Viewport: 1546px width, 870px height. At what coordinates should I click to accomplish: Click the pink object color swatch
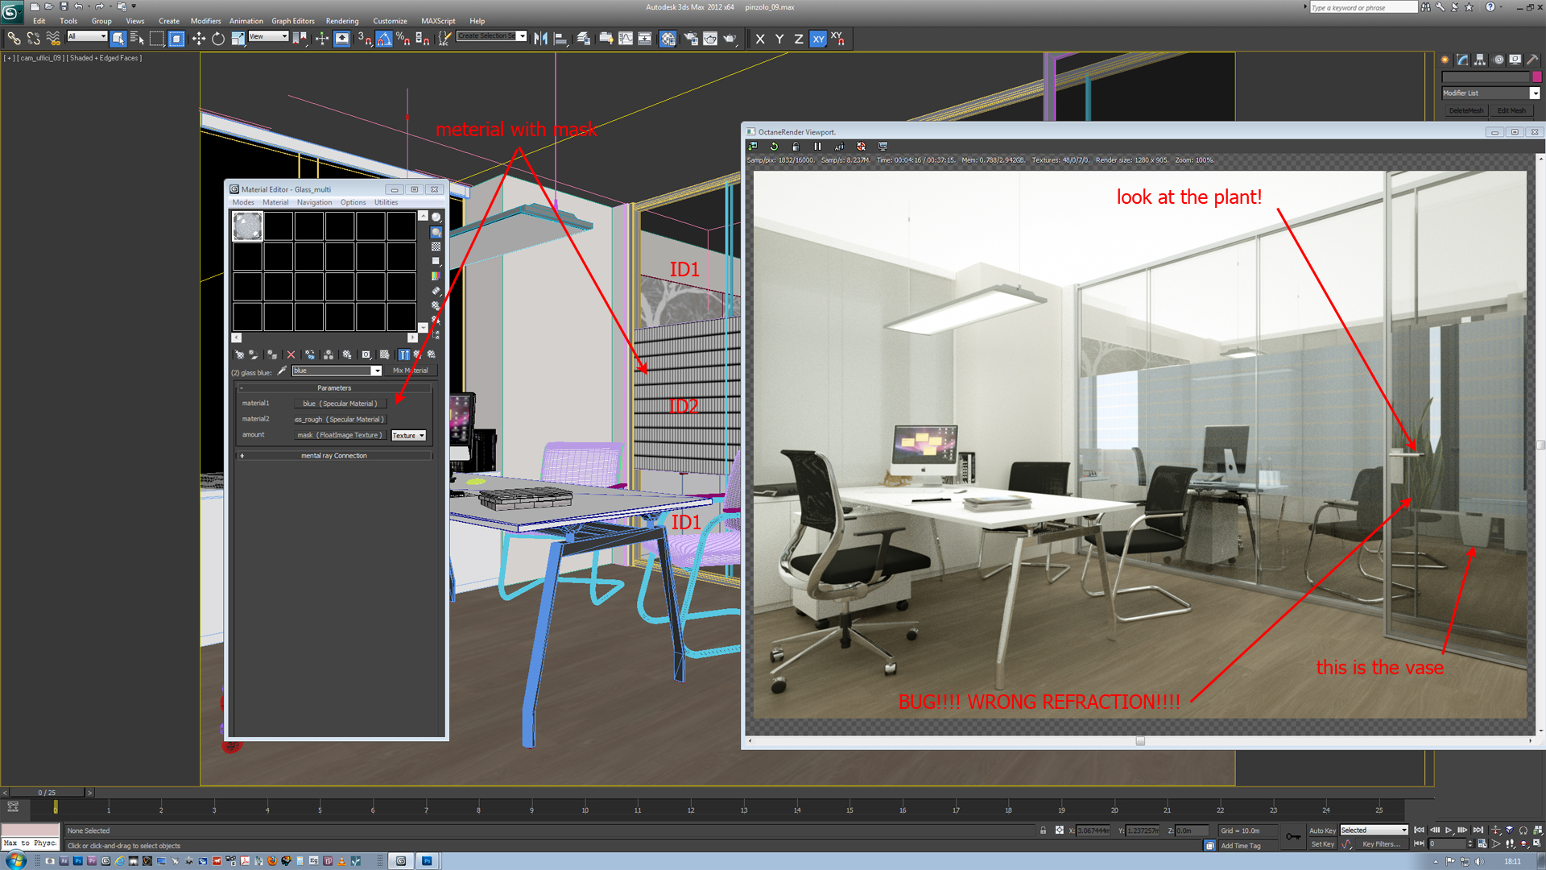click(1537, 77)
